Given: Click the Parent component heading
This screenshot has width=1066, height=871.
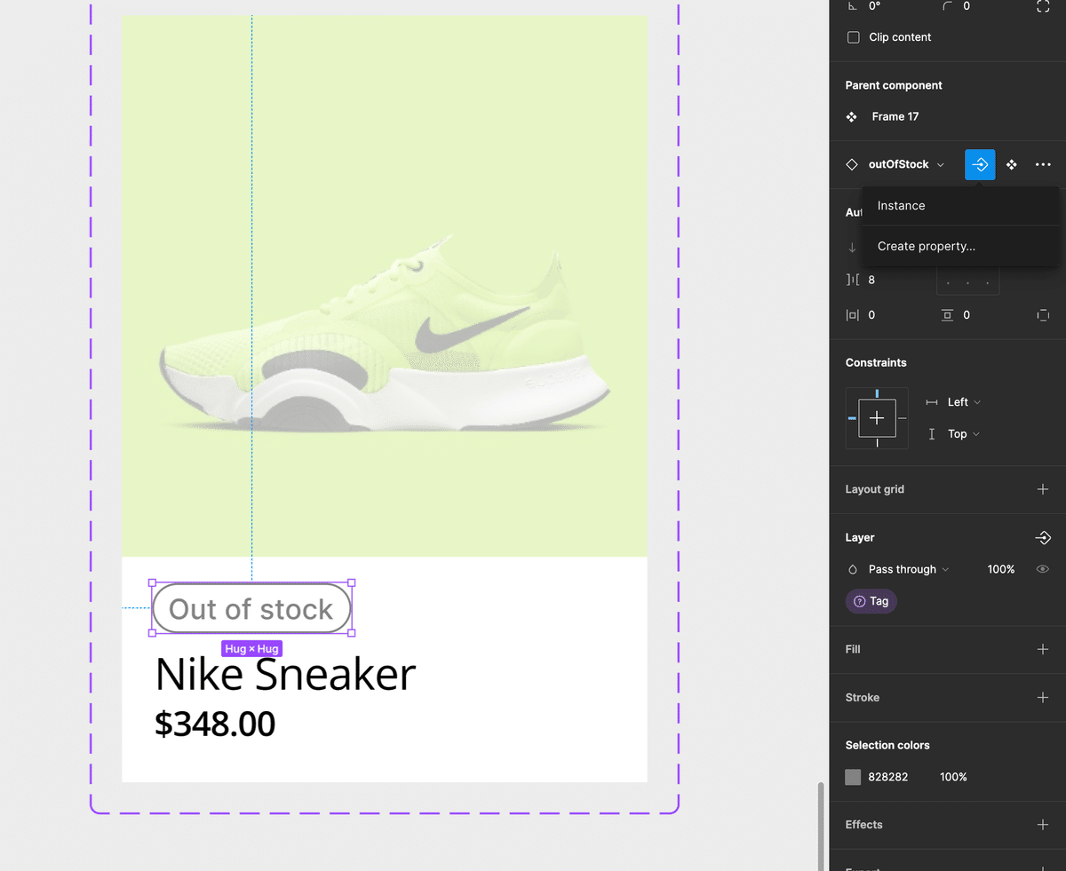Looking at the screenshot, I should click(x=894, y=85).
